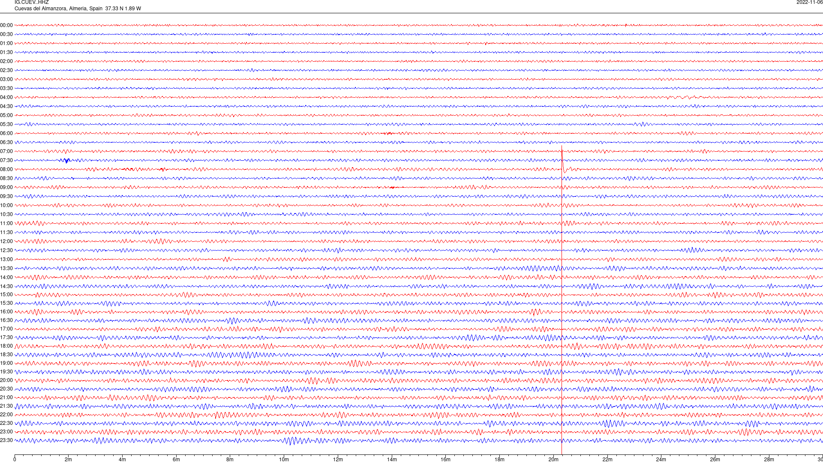Select the 18:00 trace time label
The image size is (823, 463).
pos(6,346)
